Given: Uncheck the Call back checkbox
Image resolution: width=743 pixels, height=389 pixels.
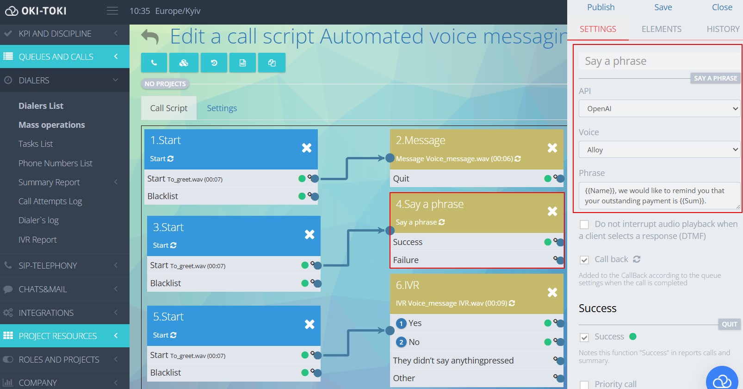Looking at the screenshot, I should pos(584,260).
